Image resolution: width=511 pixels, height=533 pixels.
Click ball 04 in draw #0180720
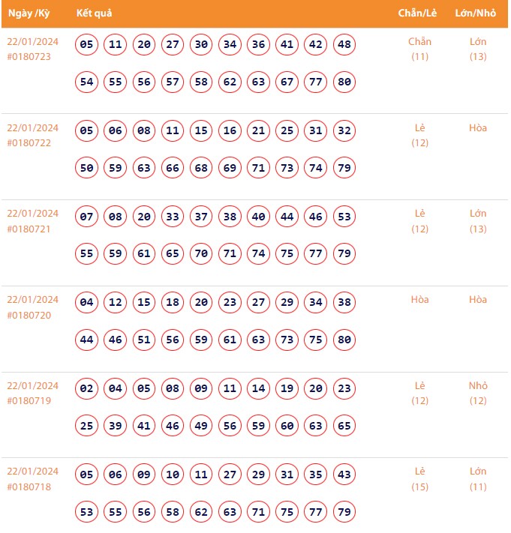click(x=87, y=303)
